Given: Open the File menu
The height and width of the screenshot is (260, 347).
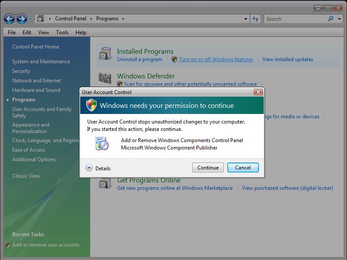Looking at the screenshot, I should (x=12, y=32).
